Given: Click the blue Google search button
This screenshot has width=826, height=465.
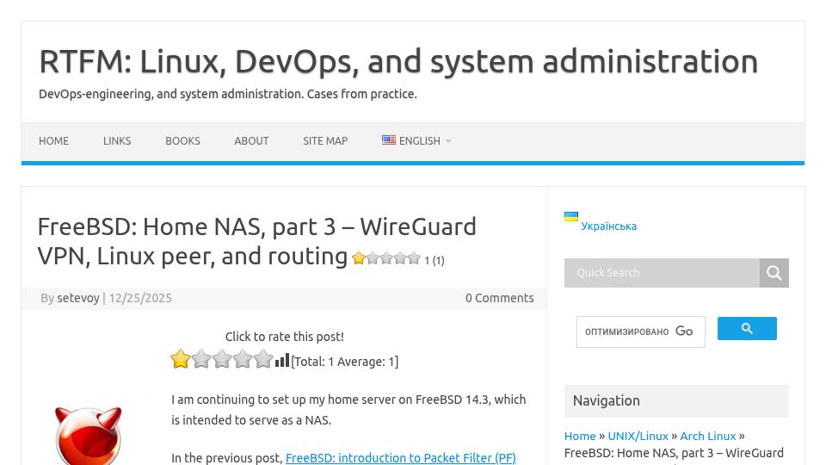Looking at the screenshot, I should (747, 328).
